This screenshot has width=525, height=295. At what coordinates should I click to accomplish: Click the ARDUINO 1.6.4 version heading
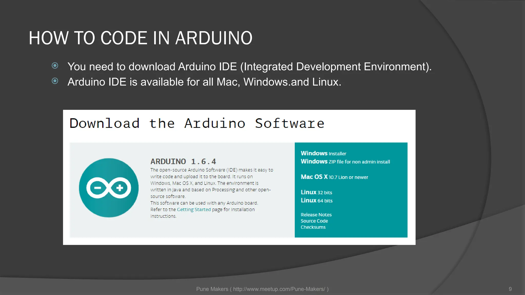click(183, 162)
